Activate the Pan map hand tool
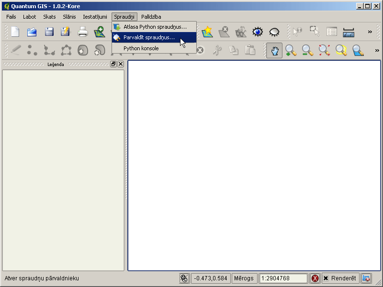The width and height of the screenshot is (383, 287). [274, 51]
